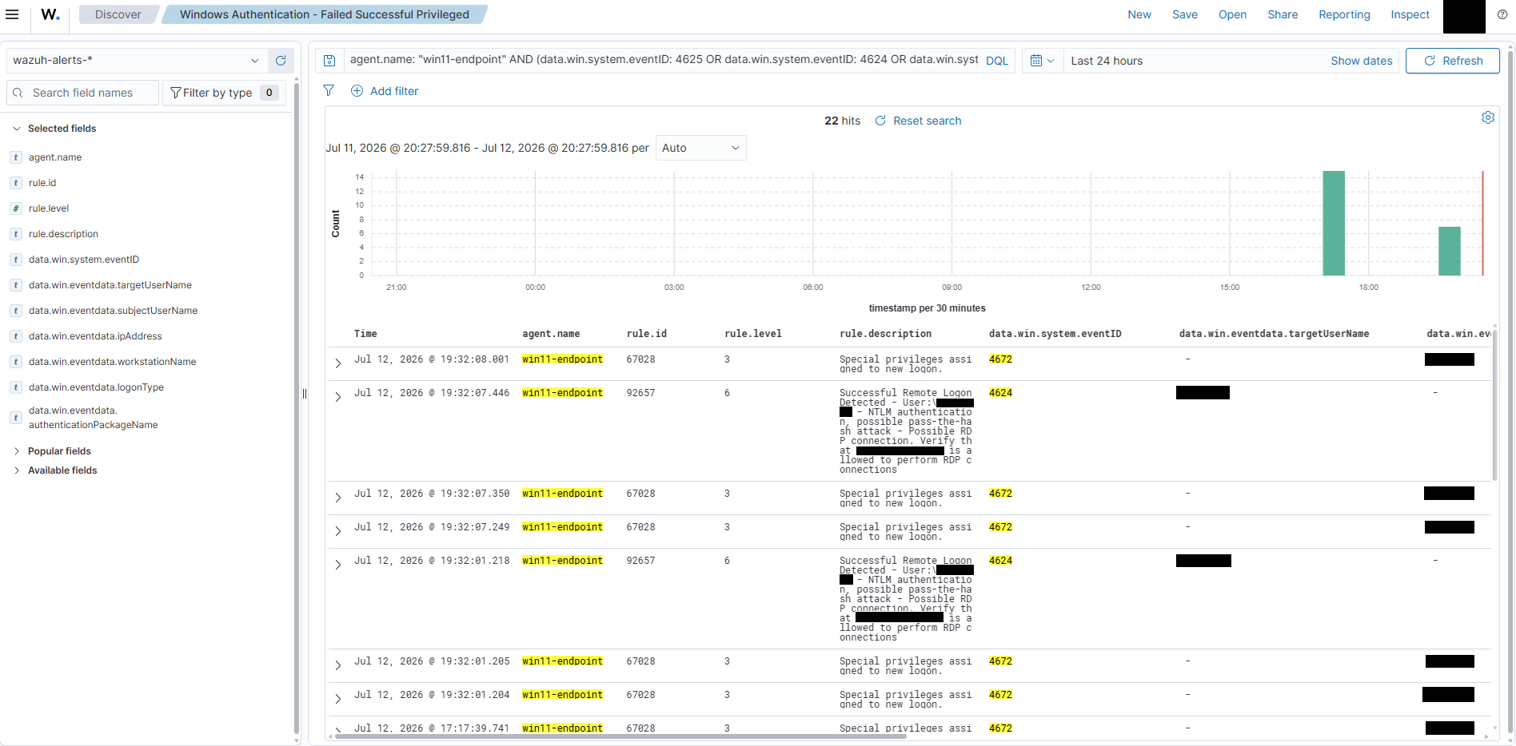The height and width of the screenshot is (746, 1516).
Task: Click the type icon beside rule.id field
Action: click(16, 183)
